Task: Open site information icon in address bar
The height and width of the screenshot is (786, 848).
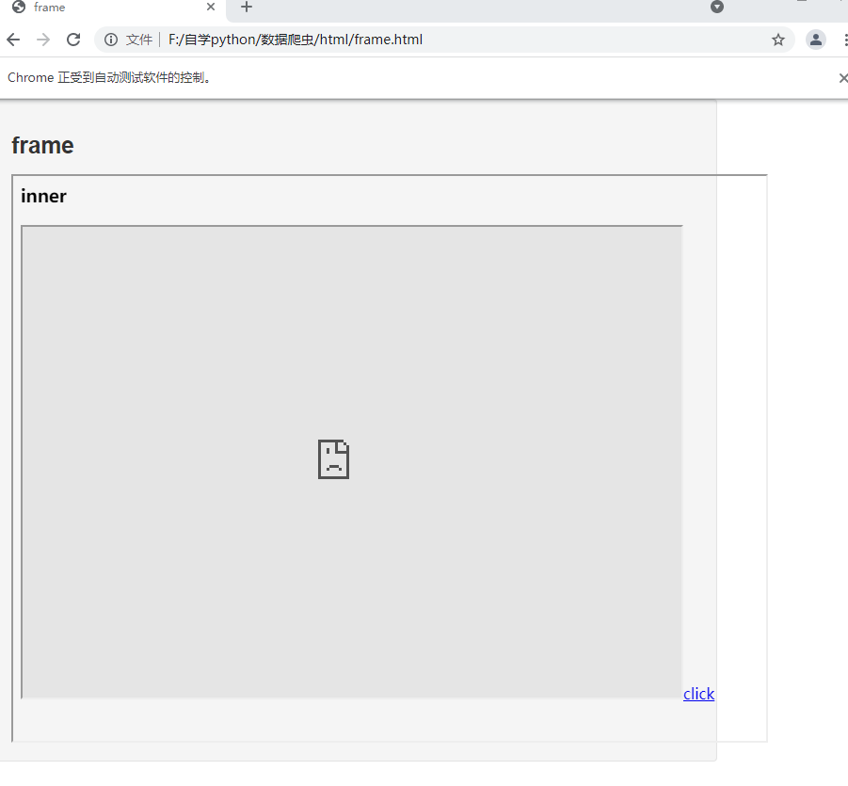Action: pos(111,40)
